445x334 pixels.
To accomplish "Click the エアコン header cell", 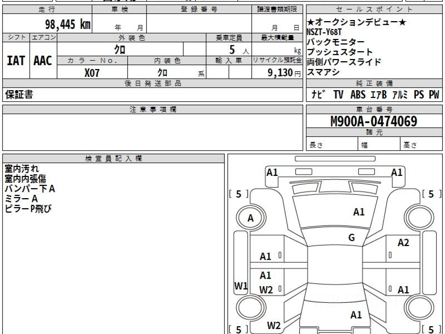I will pos(43,37).
